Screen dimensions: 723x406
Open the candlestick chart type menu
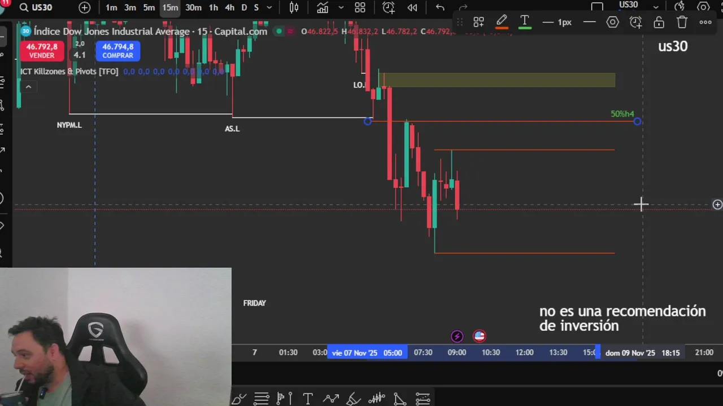294,7
